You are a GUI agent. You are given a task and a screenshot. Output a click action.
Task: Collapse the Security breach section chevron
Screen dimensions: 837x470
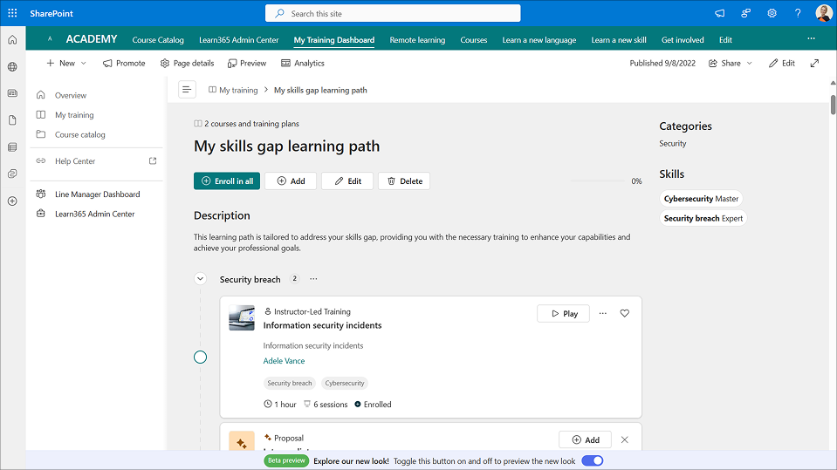(x=200, y=279)
